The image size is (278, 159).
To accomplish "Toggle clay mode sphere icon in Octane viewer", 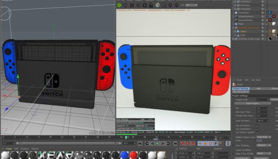I will tap(158, 5).
